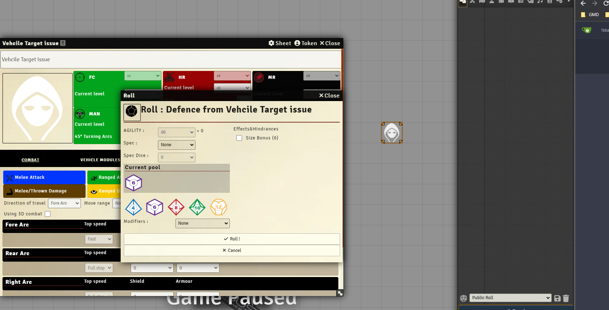Add the orange d12 die to the pool
This screenshot has height=310, width=609.
[218, 207]
